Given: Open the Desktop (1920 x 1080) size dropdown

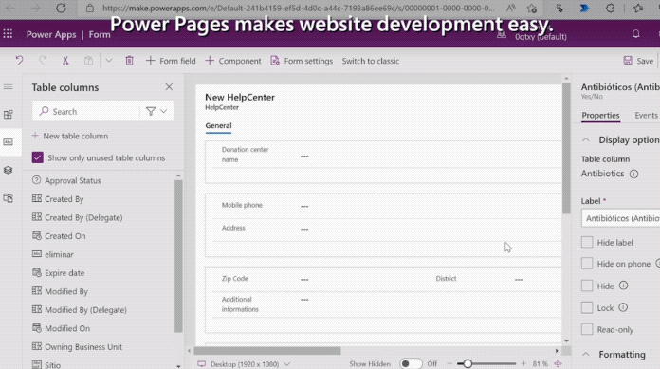Looking at the screenshot, I should tap(244, 364).
